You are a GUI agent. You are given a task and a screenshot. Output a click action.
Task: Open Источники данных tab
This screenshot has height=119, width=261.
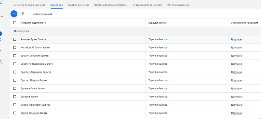click(x=178, y=5)
